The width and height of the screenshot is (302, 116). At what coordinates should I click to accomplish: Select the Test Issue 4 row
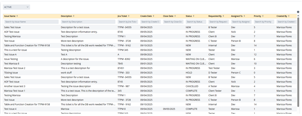tap(11, 109)
